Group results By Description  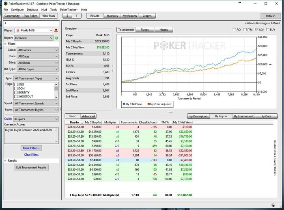coord(198,116)
